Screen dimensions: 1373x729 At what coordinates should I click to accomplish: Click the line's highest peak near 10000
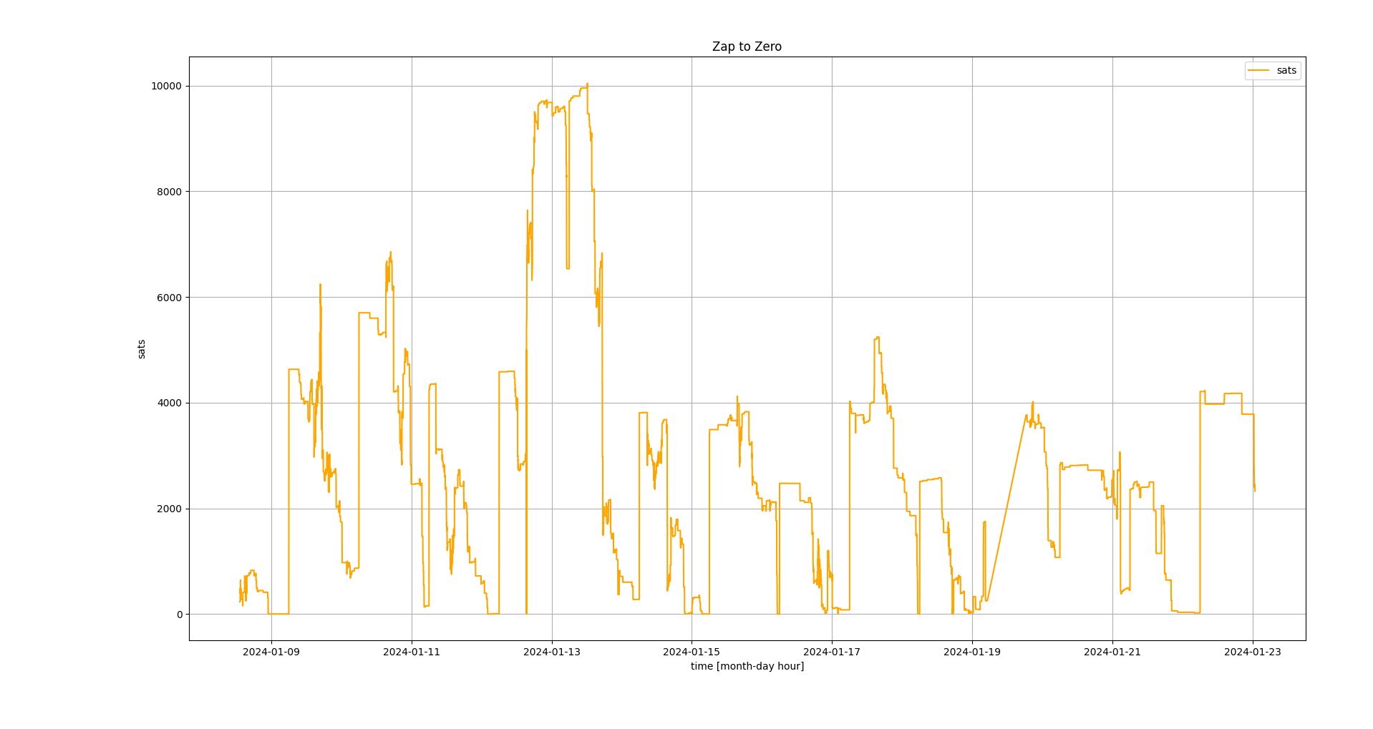click(587, 84)
